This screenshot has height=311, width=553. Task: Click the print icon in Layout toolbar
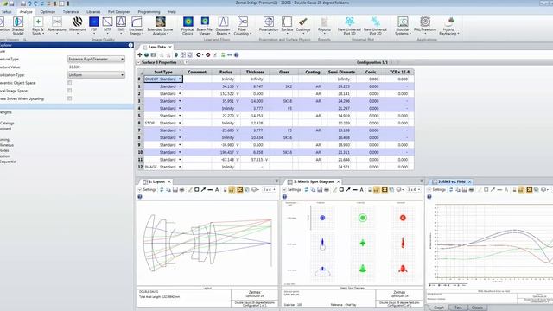tap(182, 190)
